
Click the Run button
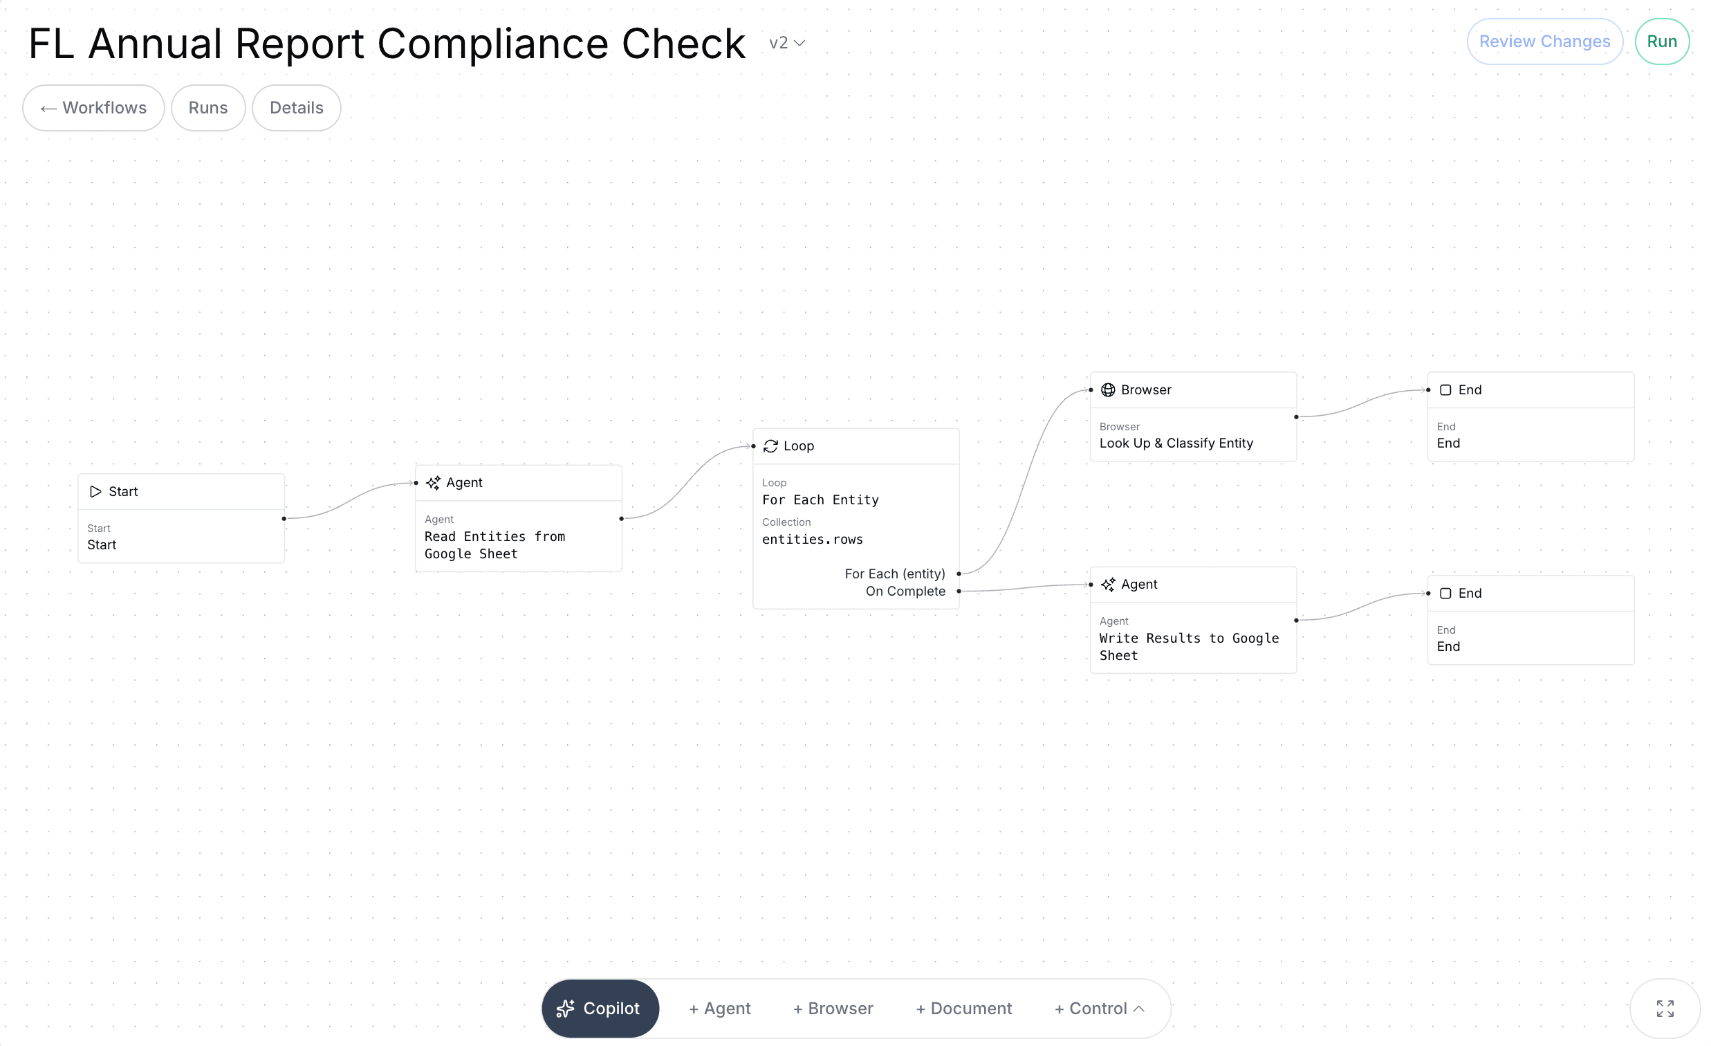1661,41
